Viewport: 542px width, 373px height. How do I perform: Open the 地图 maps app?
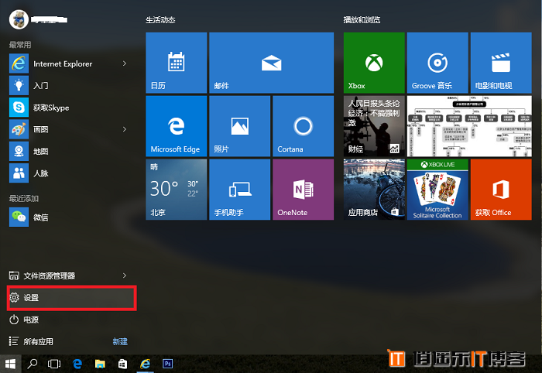click(69, 151)
